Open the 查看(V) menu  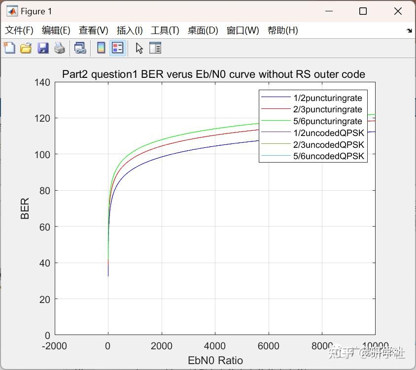93,30
